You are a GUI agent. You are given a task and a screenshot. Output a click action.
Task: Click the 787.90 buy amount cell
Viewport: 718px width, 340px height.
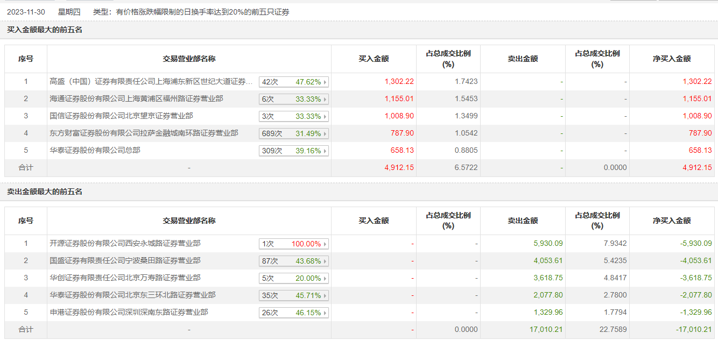[x=403, y=133]
